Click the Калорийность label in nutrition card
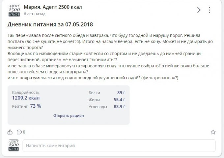224x158 pixels. point(26,93)
